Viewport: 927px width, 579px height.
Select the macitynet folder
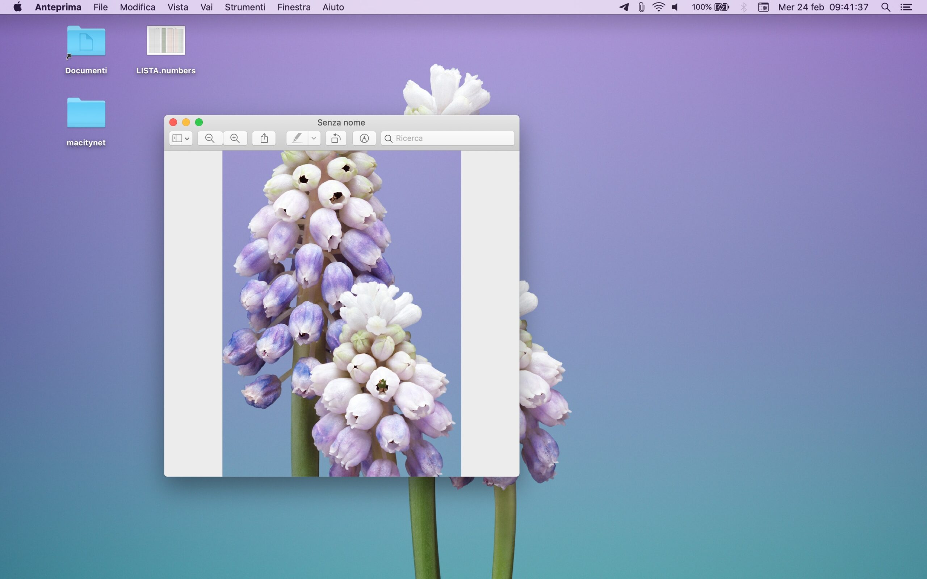coord(86,113)
